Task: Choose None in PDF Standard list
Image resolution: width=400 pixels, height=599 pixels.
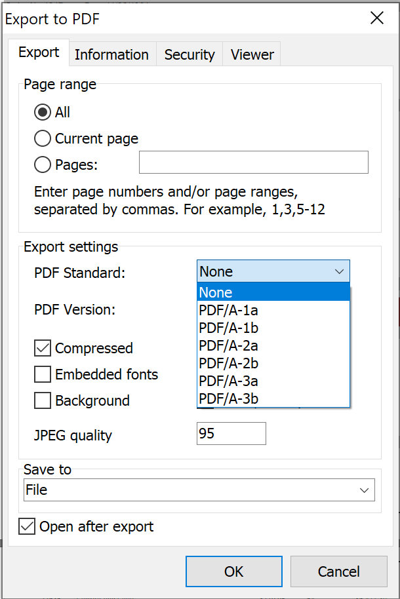Action: point(273,292)
